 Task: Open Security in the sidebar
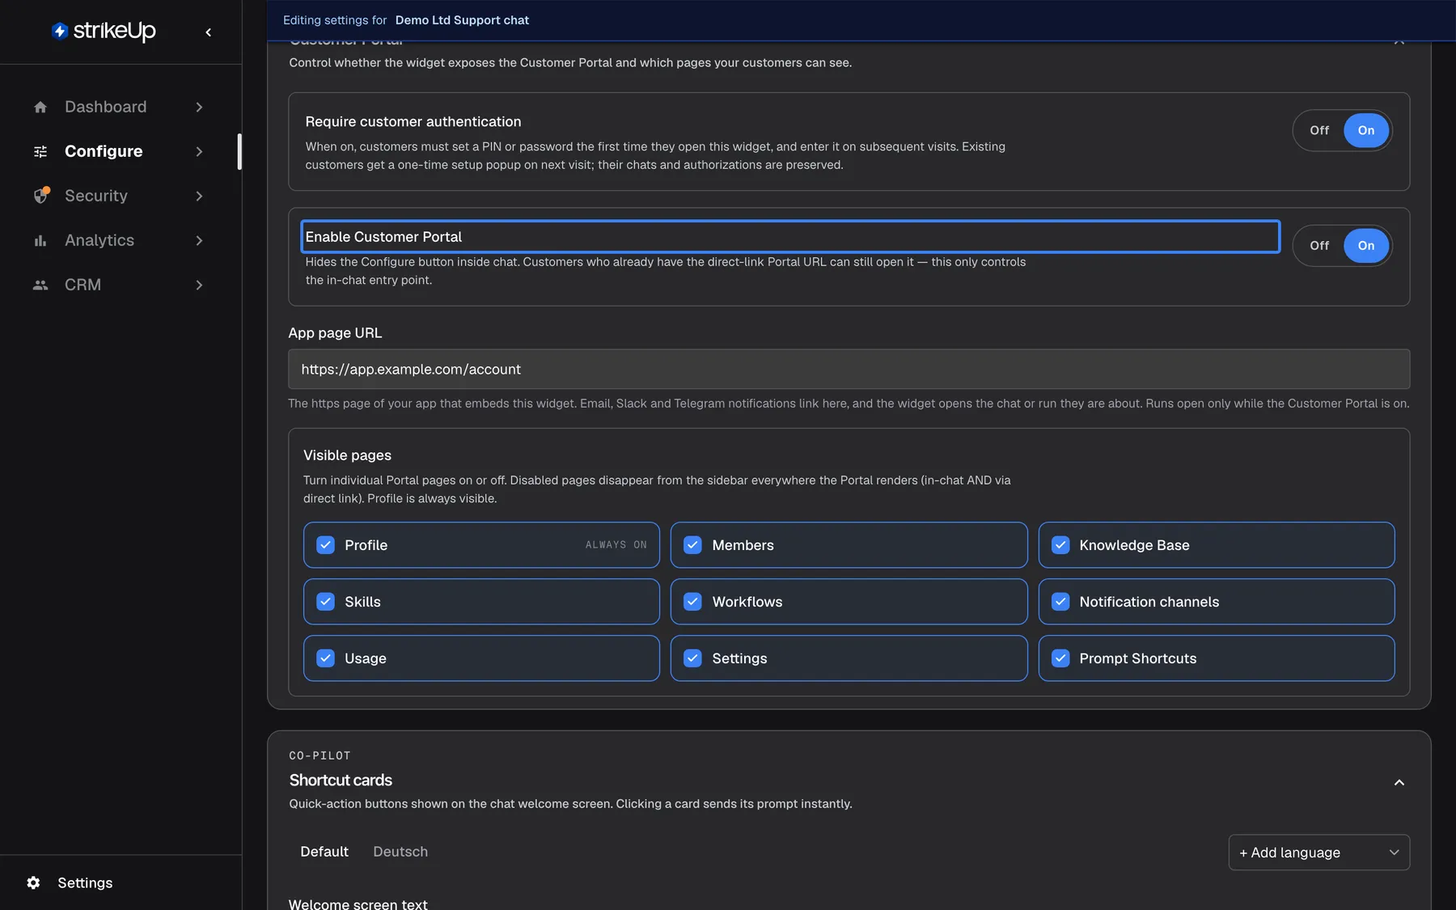(x=120, y=196)
